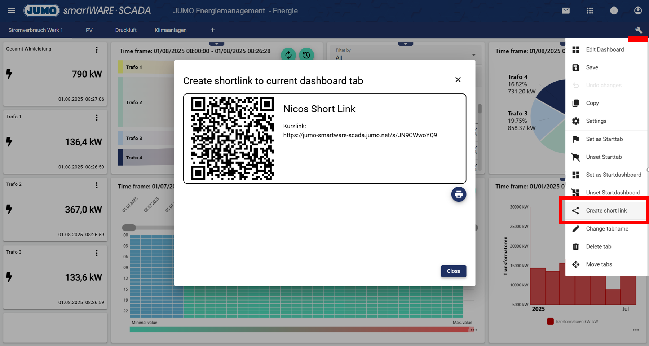Open the apps grid icon
The image size is (649, 346).
point(590,10)
